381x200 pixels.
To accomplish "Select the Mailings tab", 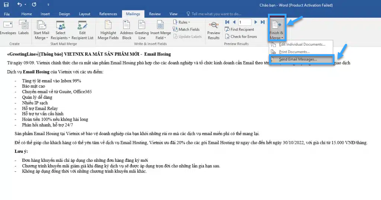I will pos(133,14).
